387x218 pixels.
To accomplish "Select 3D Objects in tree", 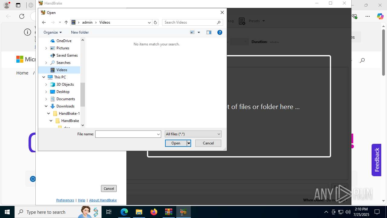I will [x=65, y=84].
